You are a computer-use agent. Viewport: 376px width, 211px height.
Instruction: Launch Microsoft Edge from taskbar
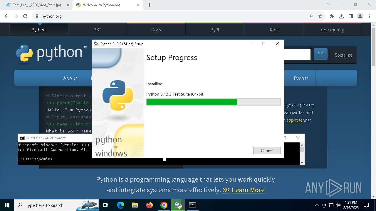pos(121,205)
